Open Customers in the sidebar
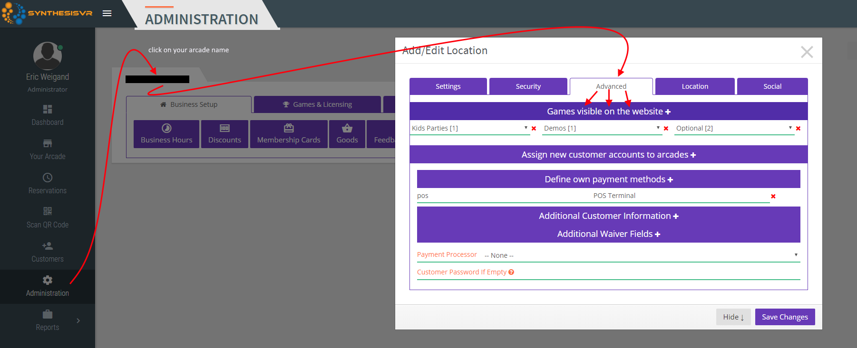 (48, 252)
